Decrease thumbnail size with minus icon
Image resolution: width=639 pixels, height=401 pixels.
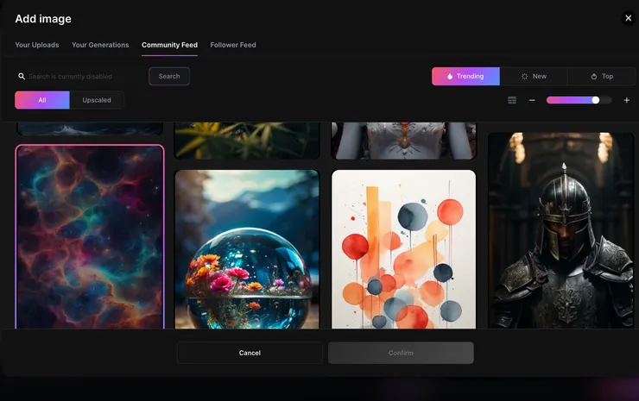click(x=532, y=100)
